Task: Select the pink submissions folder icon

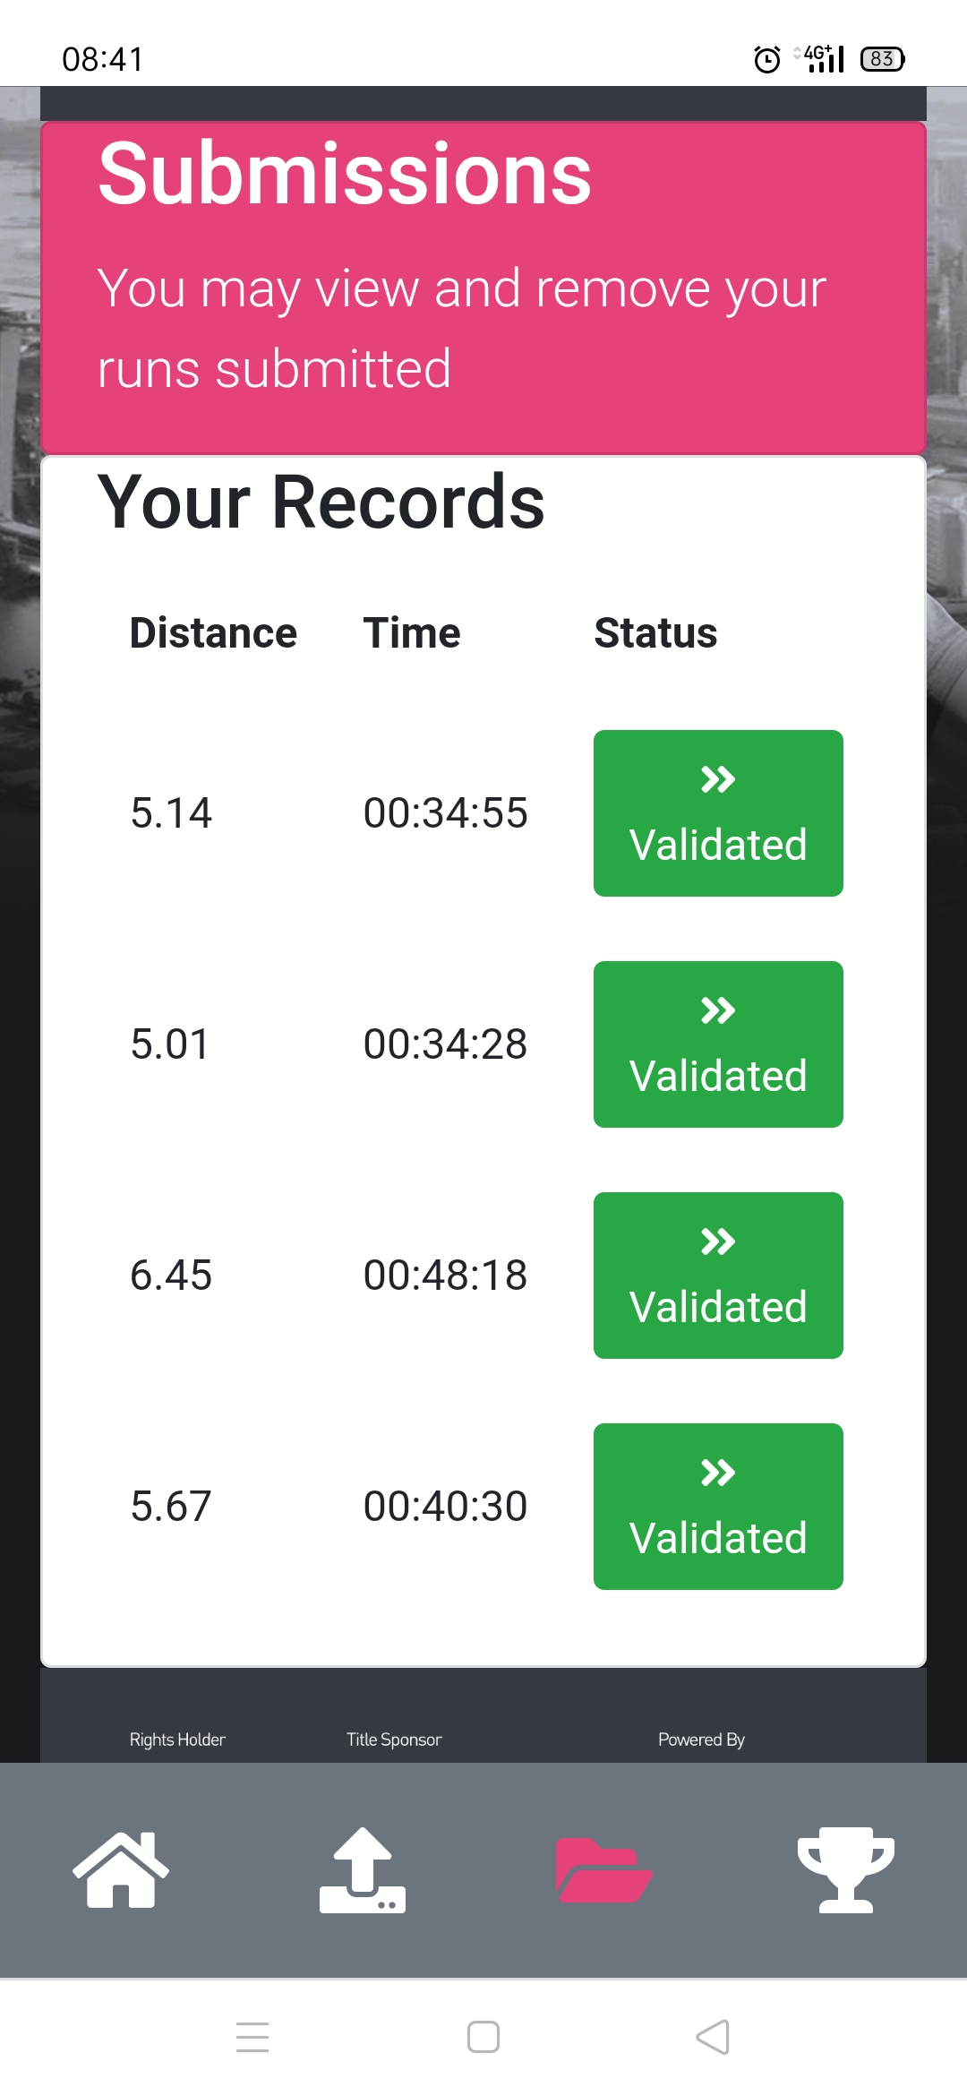Action: pos(603,1869)
